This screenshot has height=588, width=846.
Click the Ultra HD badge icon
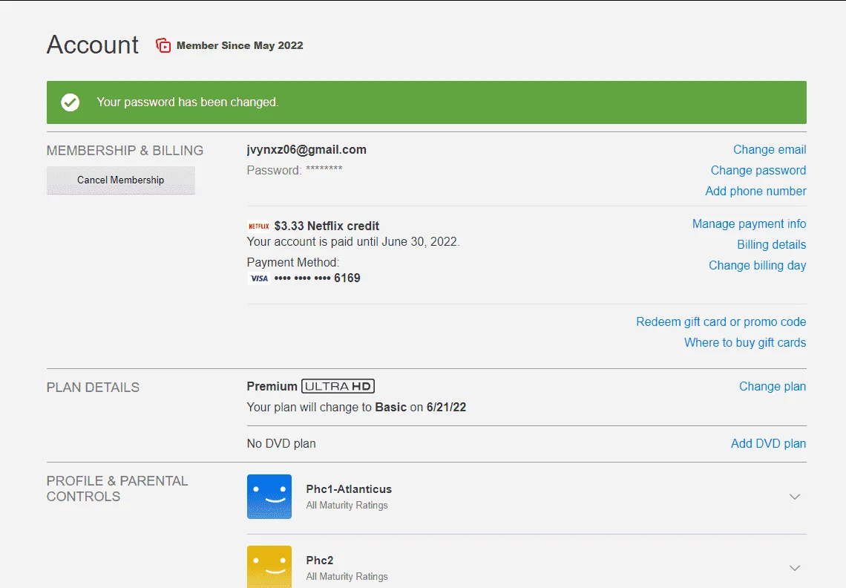pyautogui.click(x=338, y=386)
